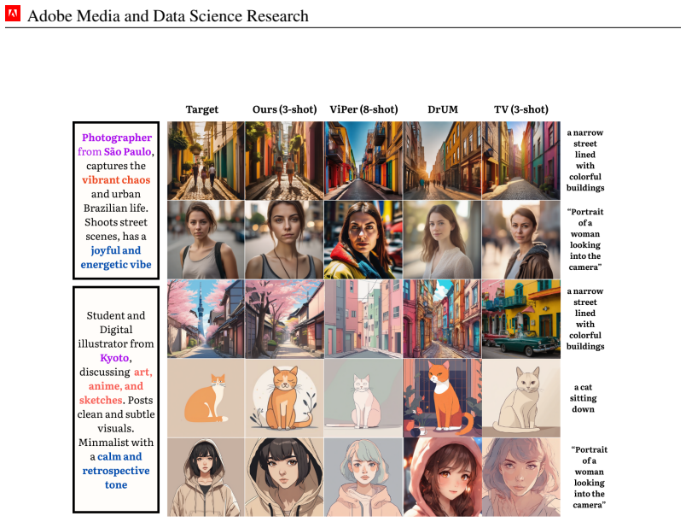Select DrUM portrait woman in white blouse
686x522 pixels.
(442, 240)
